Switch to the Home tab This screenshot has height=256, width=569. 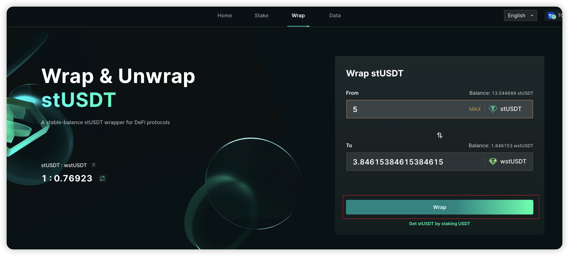click(224, 15)
